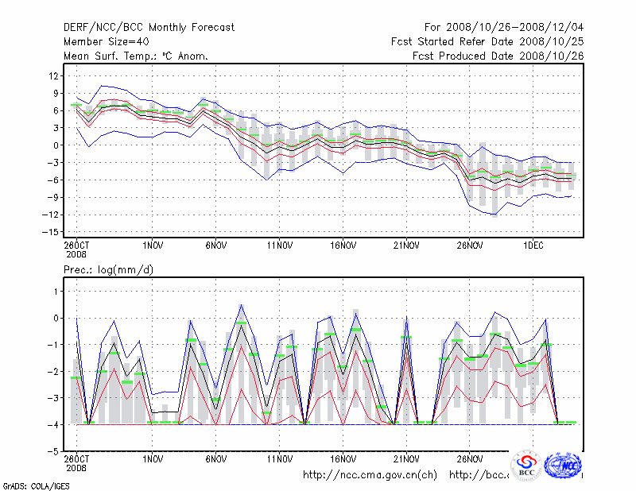Click 6NOV marker on precipitation chart axis
Image resolution: width=636 pixels, height=491 pixels.
click(217, 459)
